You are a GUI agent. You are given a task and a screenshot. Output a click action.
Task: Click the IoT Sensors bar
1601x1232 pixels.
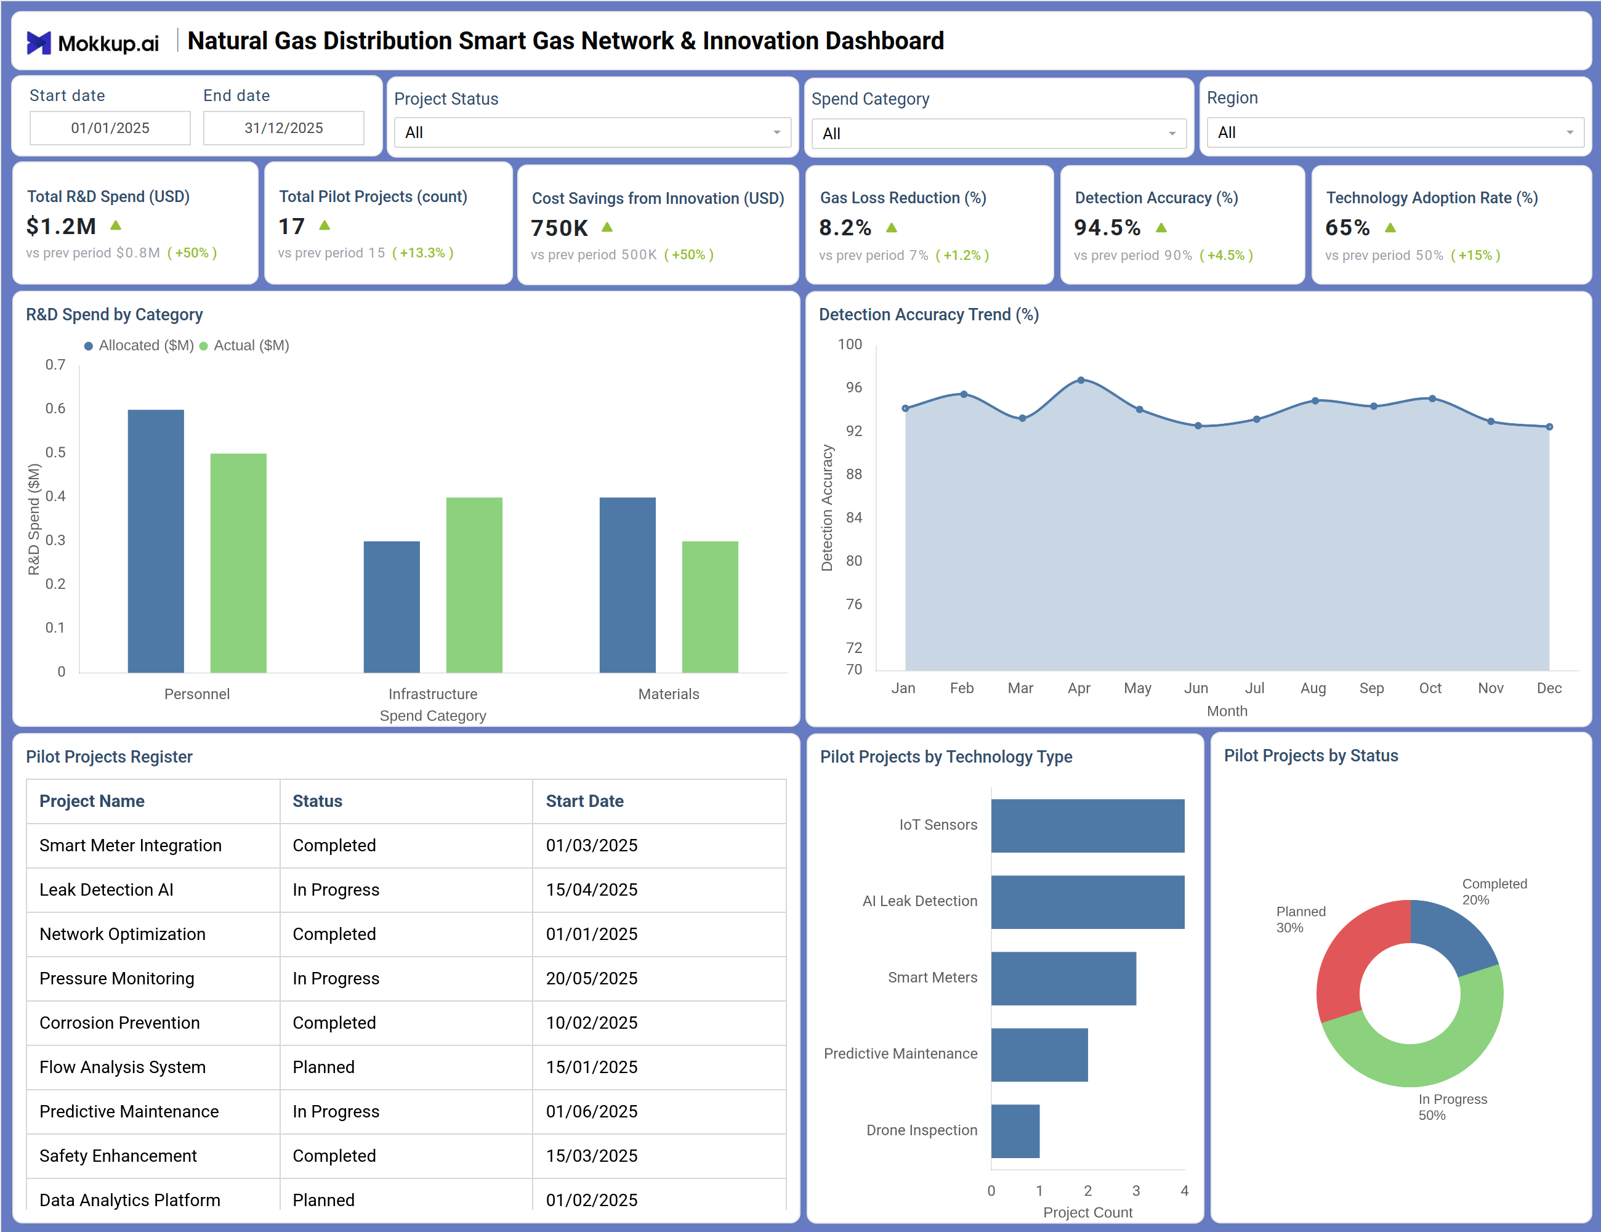pos(1088,825)
